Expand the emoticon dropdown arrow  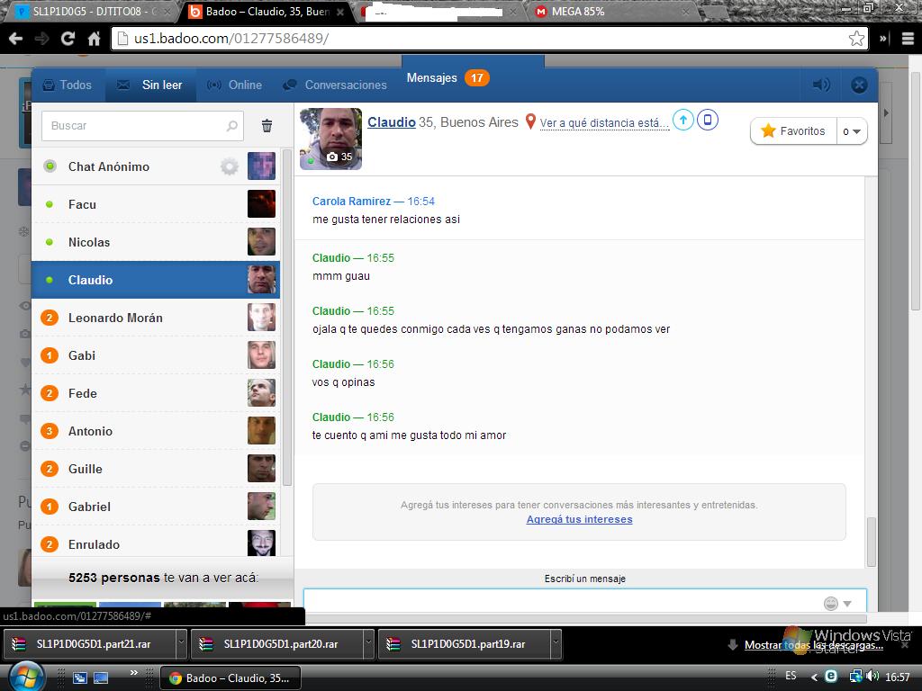tap(847, 604)
